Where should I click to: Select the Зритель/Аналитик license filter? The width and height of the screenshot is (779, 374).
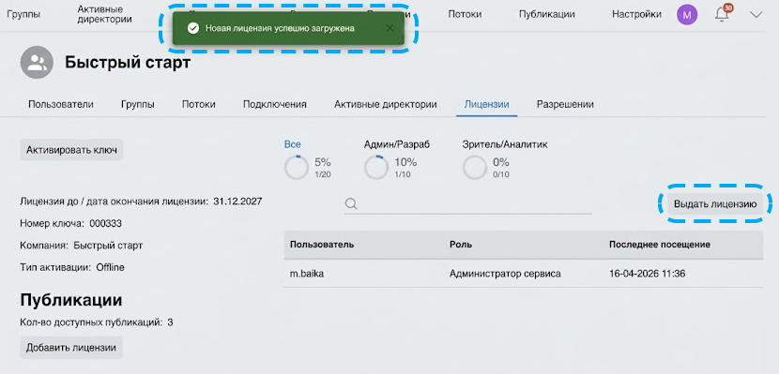pos(505,144)
